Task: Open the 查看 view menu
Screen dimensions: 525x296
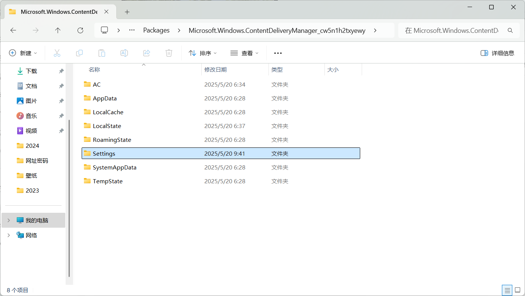Action: tap(245, 53)
